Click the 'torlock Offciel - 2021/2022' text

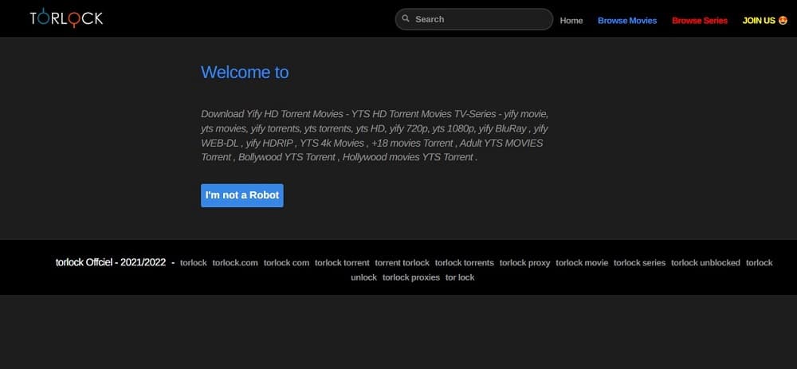110,263
